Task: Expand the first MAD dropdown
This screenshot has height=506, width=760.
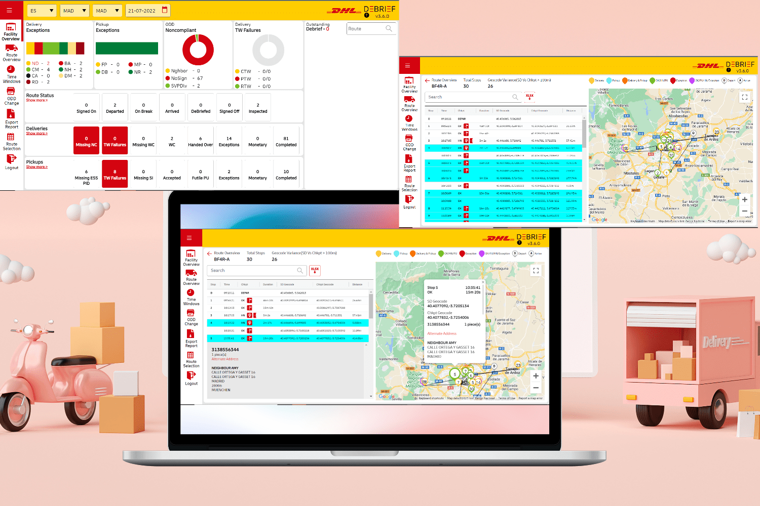Action: 74,11
